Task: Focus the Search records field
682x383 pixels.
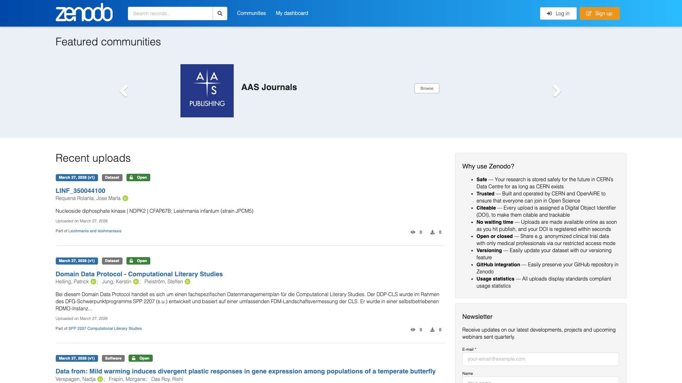Action: pyautogui.click(x=170, y=13)
